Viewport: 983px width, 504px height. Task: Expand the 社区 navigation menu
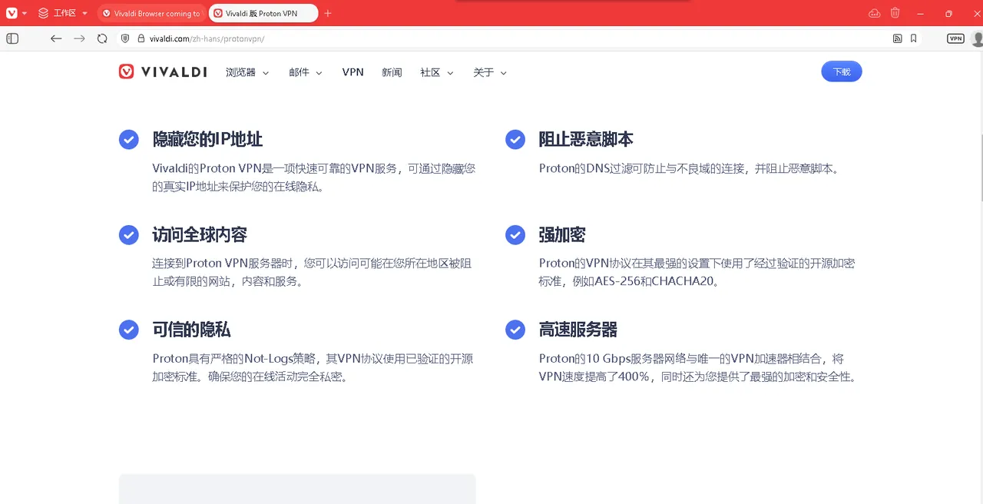point(437,72)
